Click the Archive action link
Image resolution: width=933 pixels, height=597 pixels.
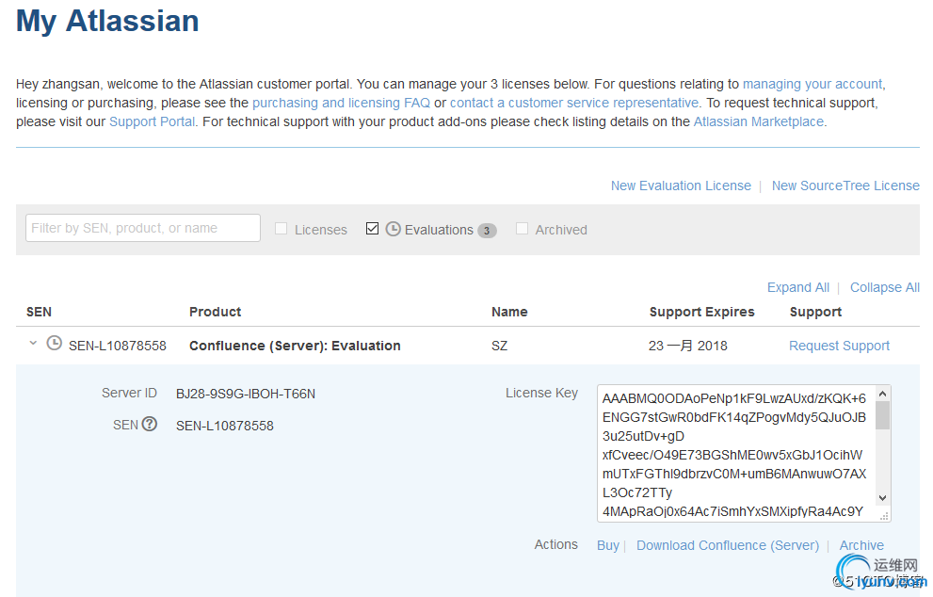(x=861, y=546)
